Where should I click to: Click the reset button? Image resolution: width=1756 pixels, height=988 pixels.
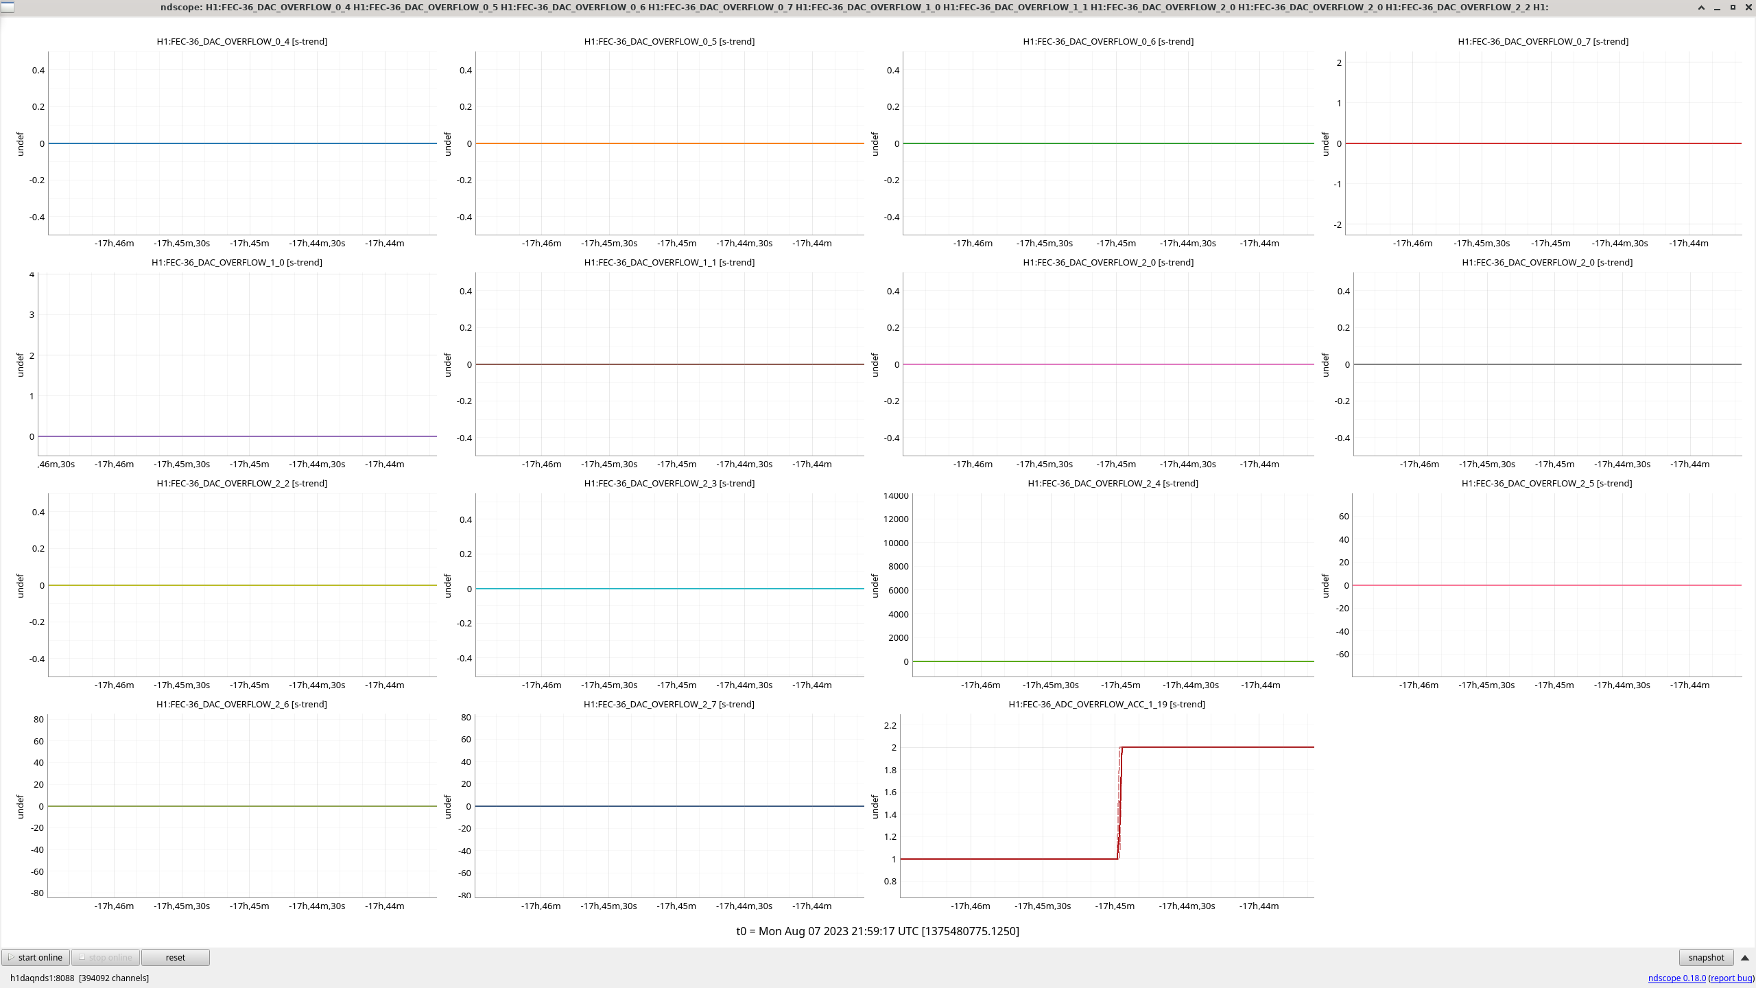point(175,957)
